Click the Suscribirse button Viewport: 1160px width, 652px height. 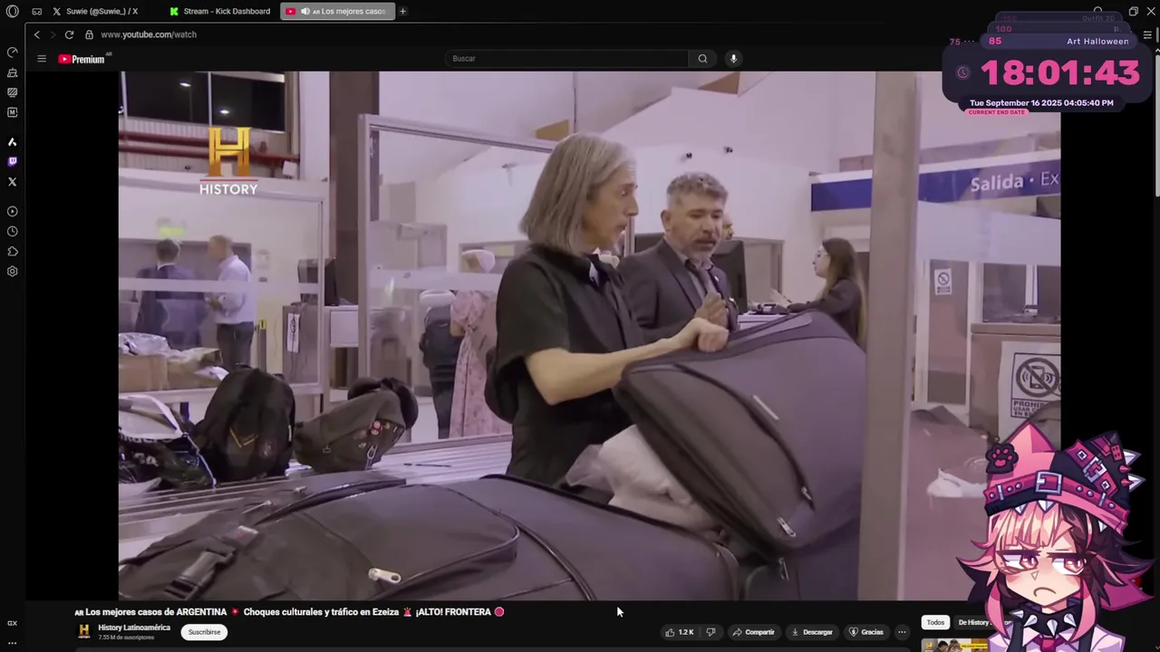[x=204, y=632]
